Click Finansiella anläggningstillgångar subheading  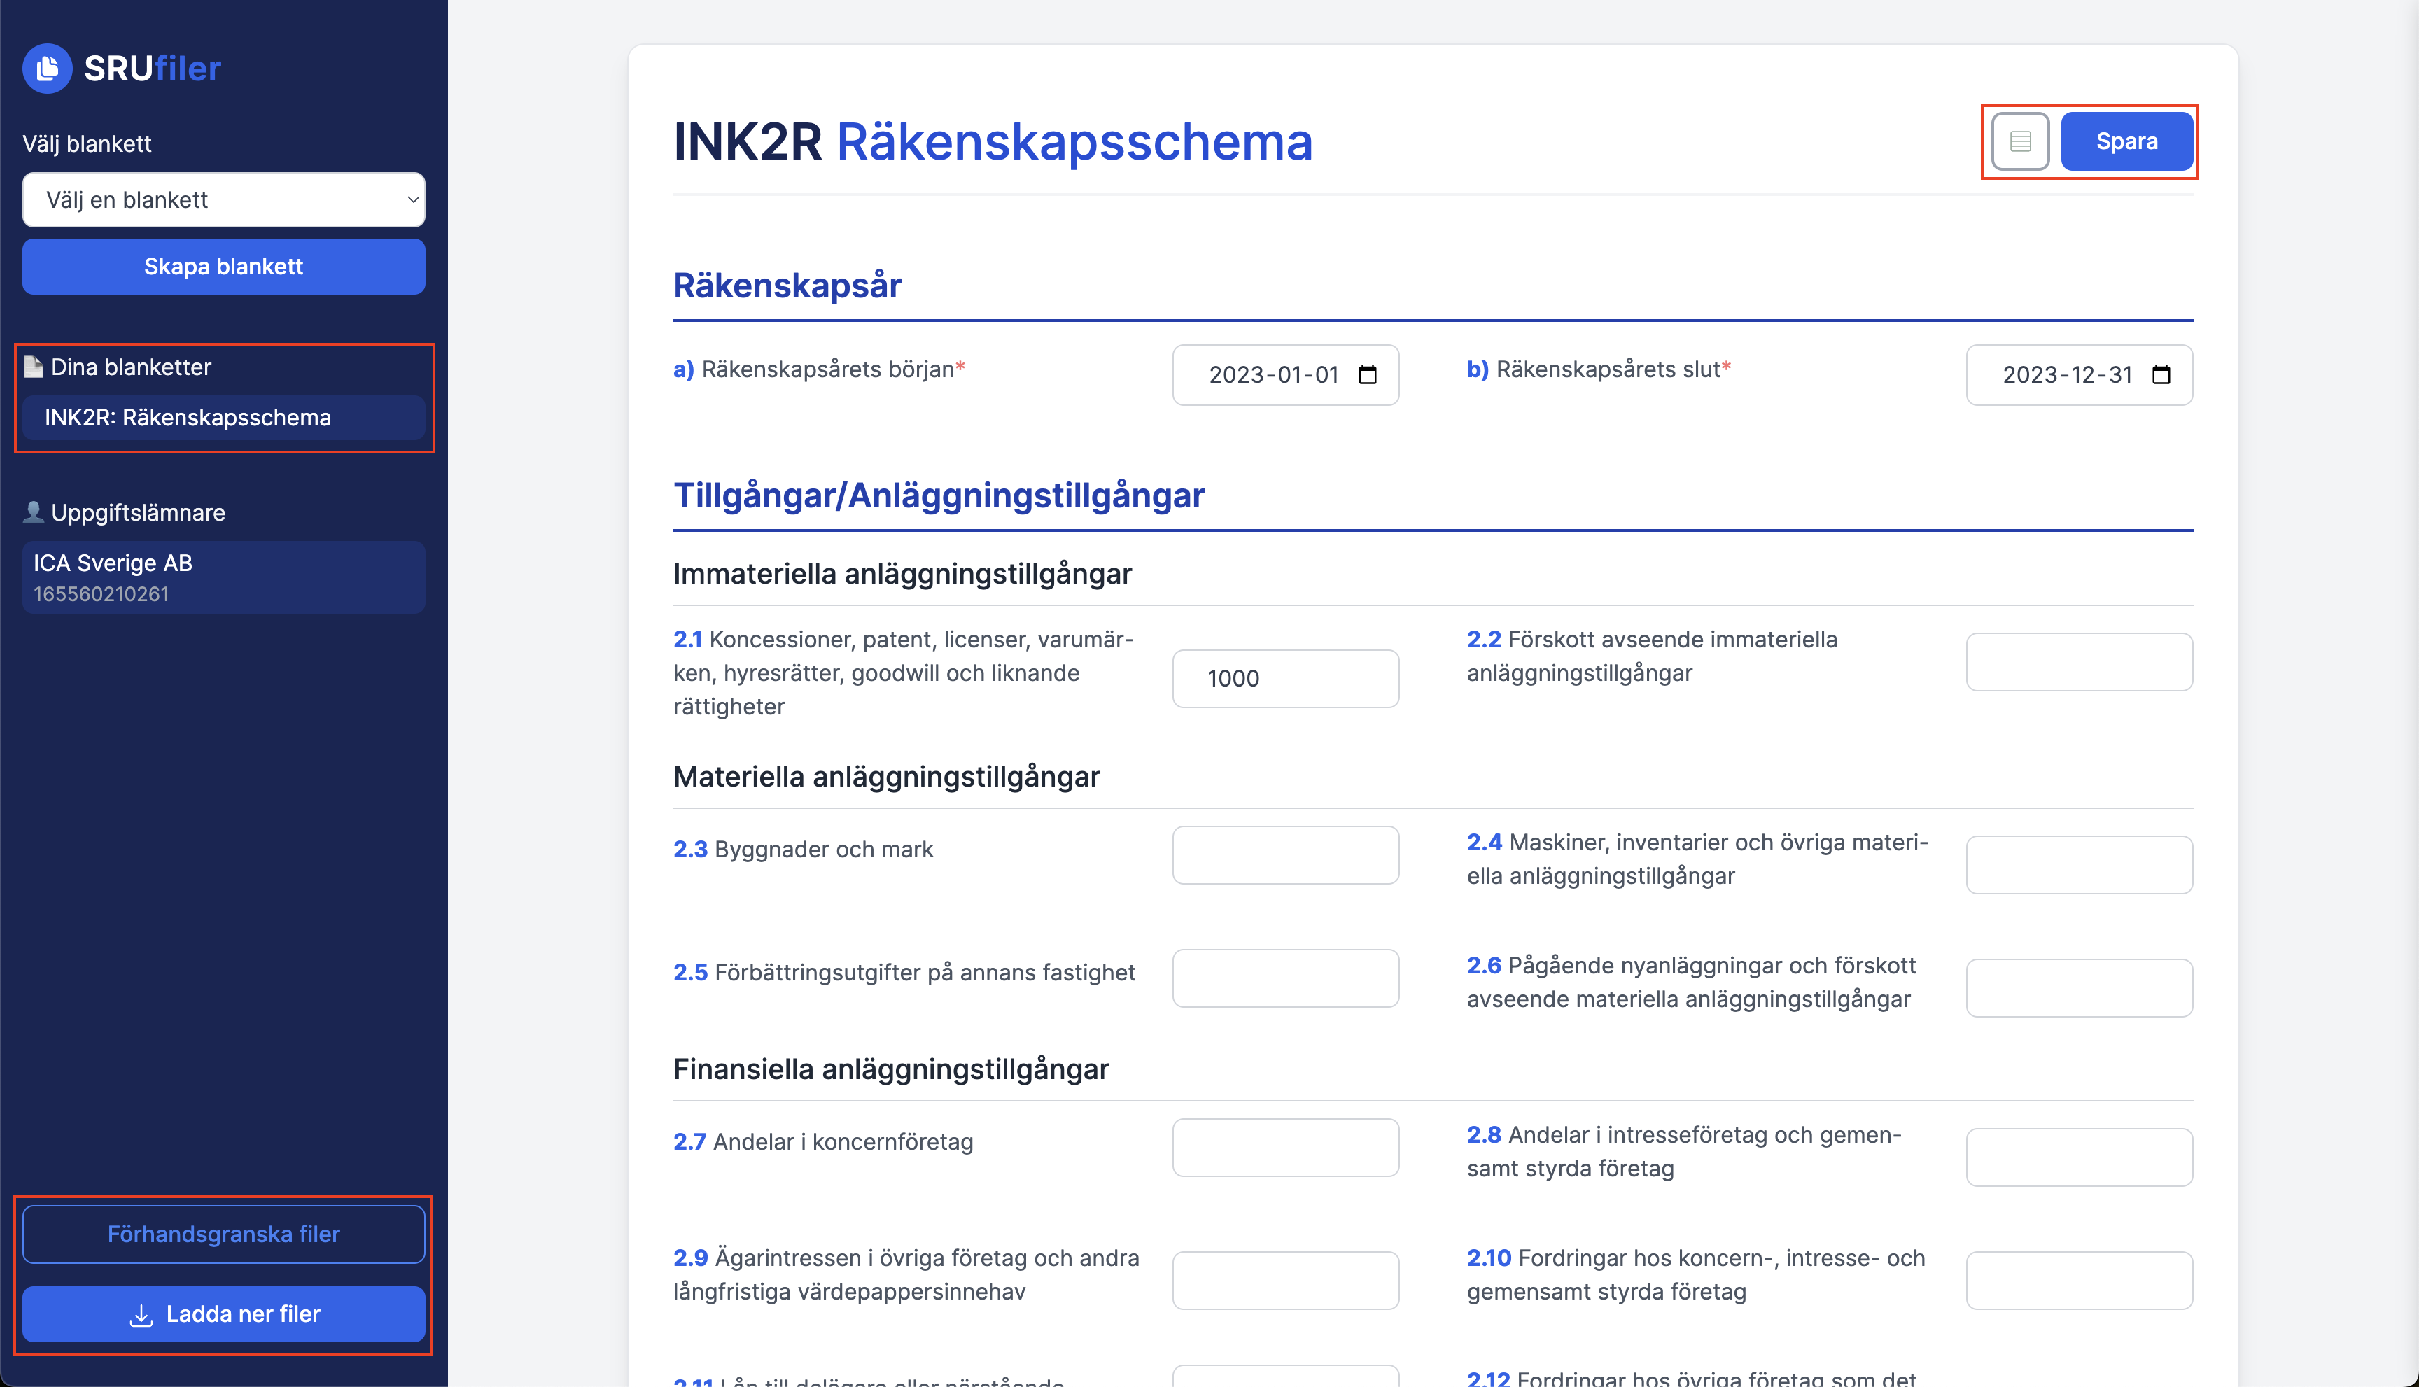click(891, 1069)
